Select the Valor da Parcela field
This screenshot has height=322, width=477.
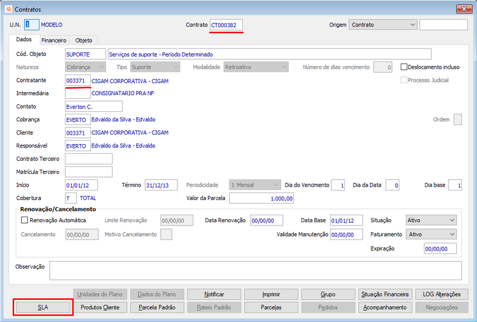click(261, 198)
